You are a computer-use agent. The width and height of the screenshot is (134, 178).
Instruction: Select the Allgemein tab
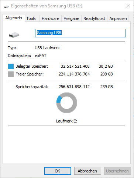tap(14, 18)
